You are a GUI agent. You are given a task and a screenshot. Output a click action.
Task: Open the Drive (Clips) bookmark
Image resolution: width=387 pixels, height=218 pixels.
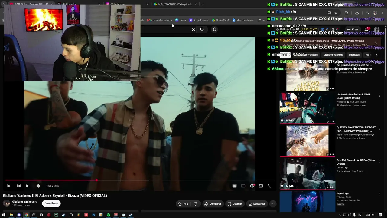coord(220,20)
